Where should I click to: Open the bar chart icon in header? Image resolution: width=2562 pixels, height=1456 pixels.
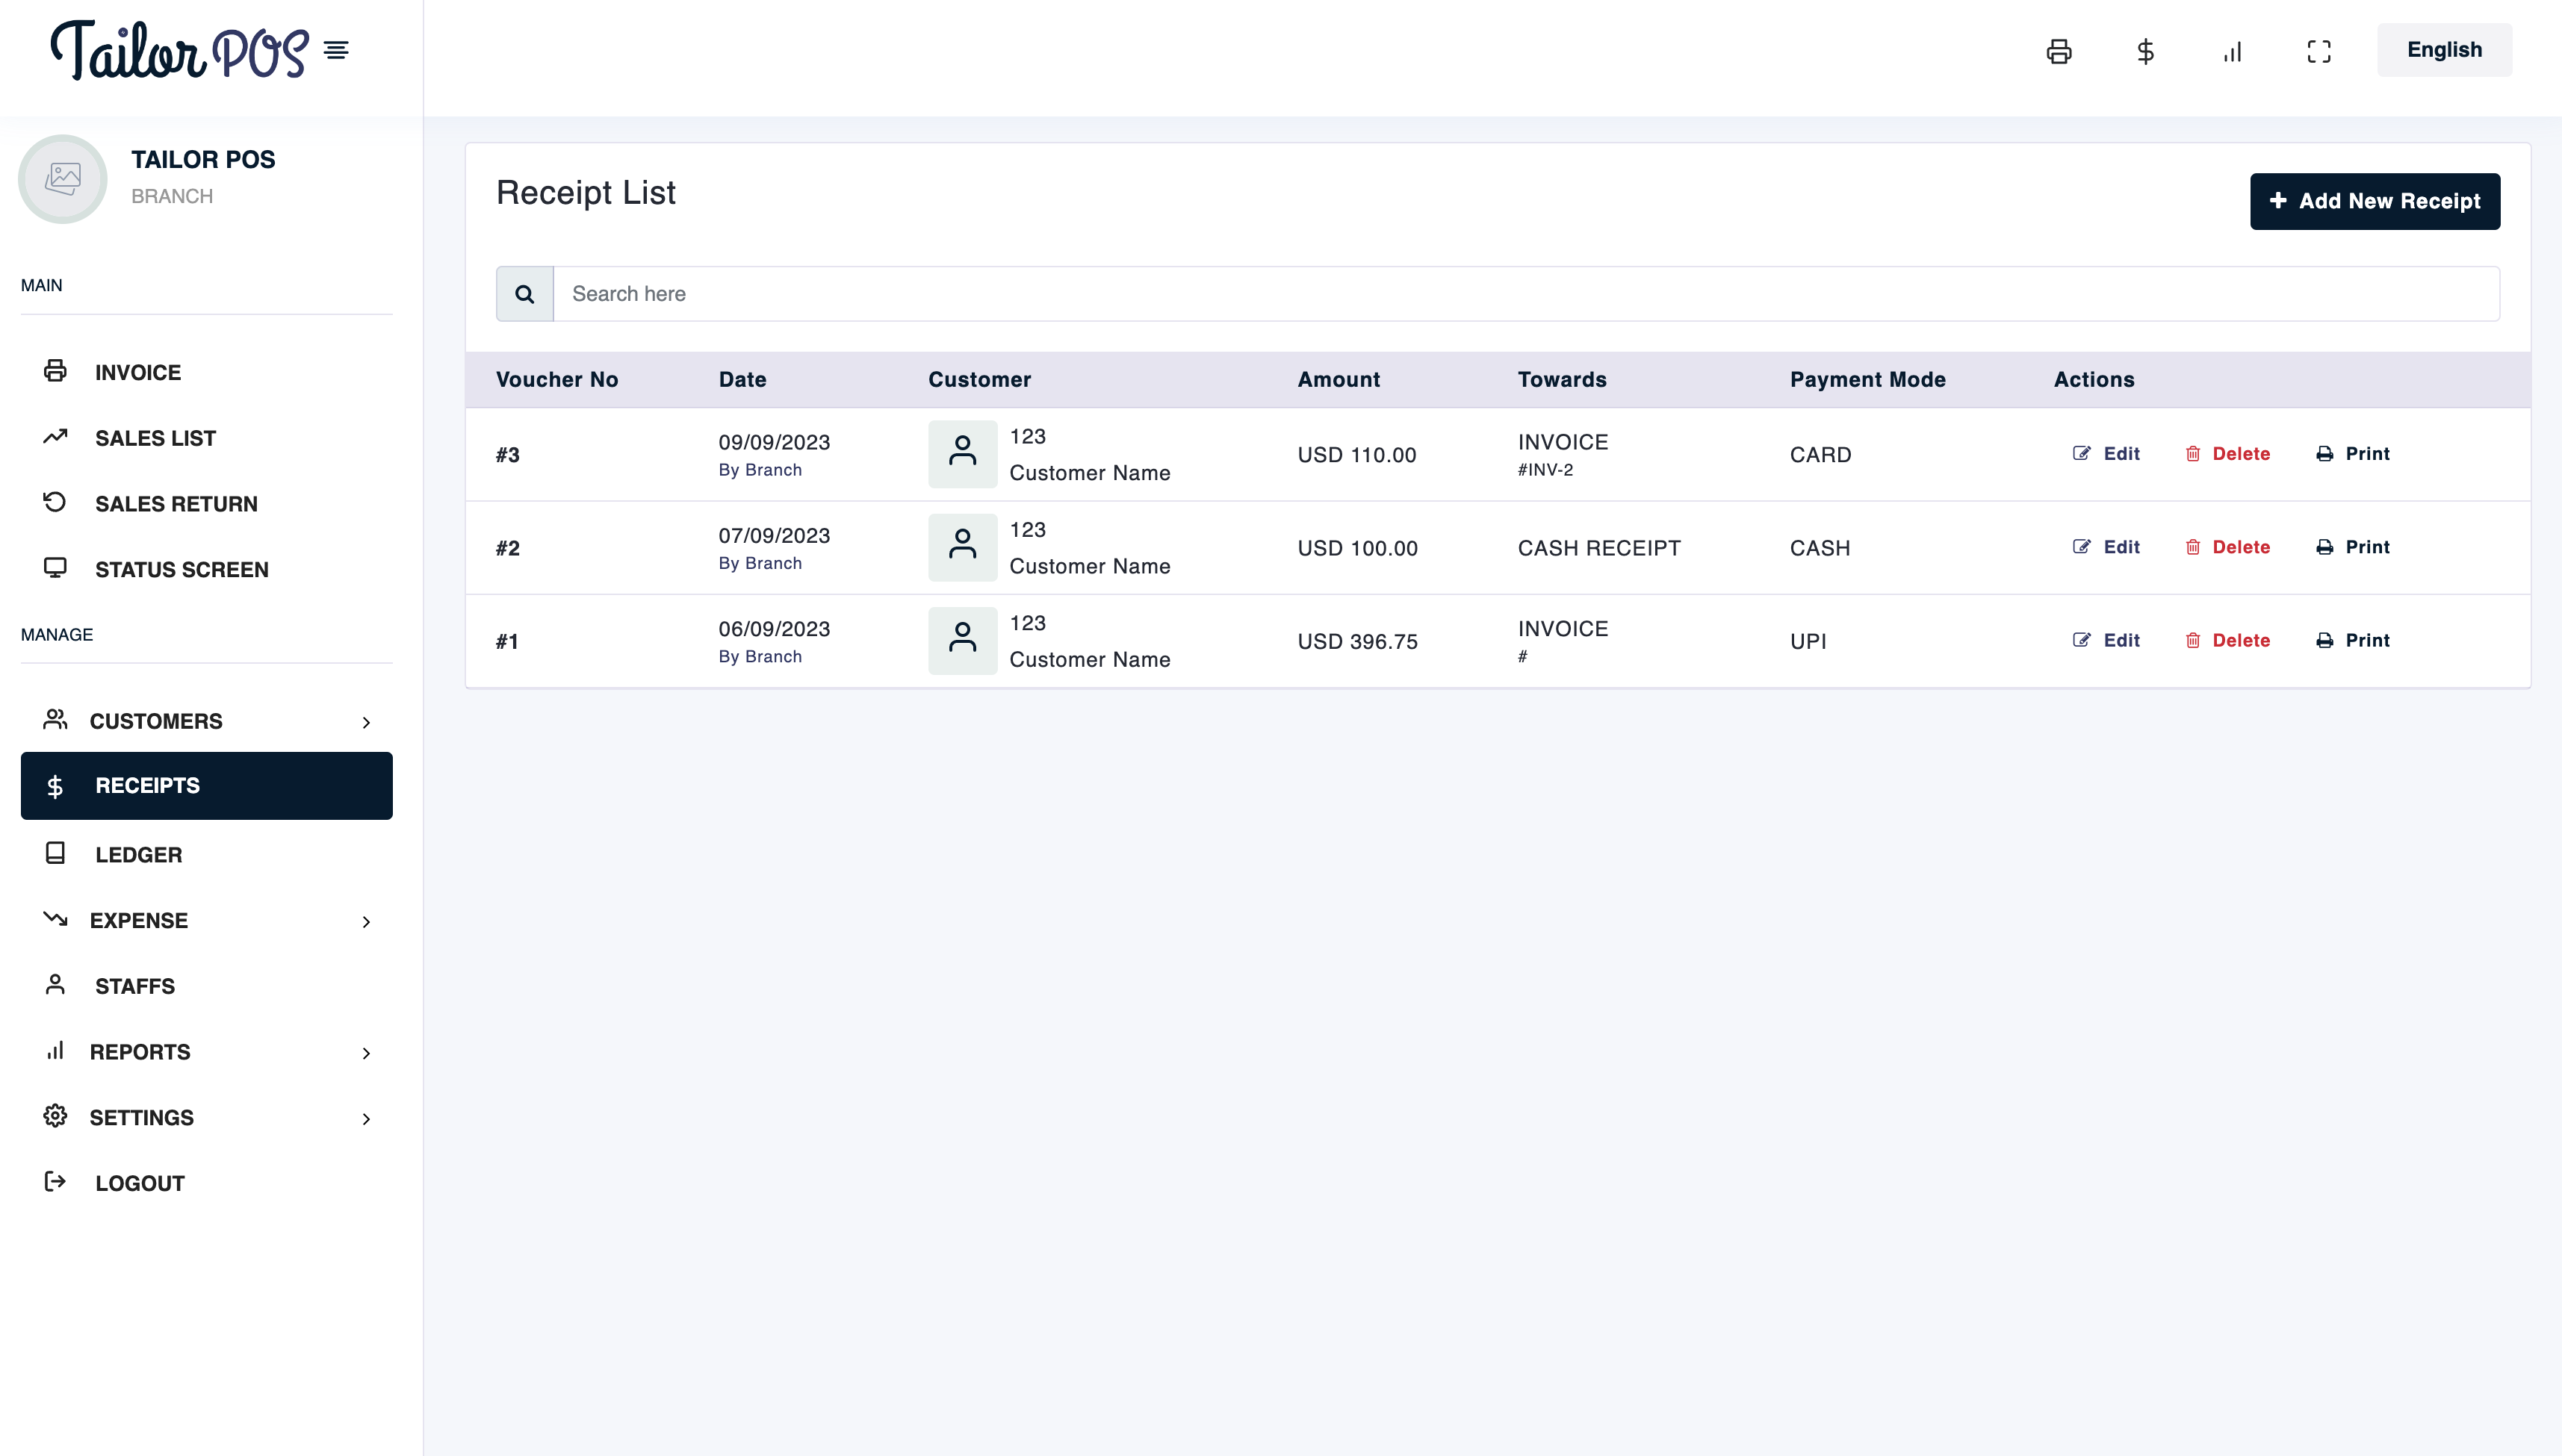click(x=2232, y=51)
